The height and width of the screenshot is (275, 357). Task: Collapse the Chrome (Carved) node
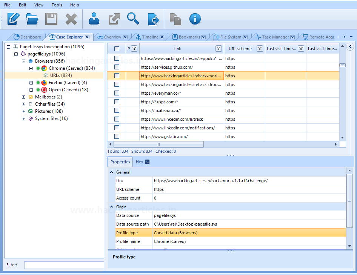[x=31, y=68]
